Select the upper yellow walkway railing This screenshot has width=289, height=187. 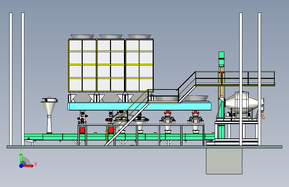[235, 78]
